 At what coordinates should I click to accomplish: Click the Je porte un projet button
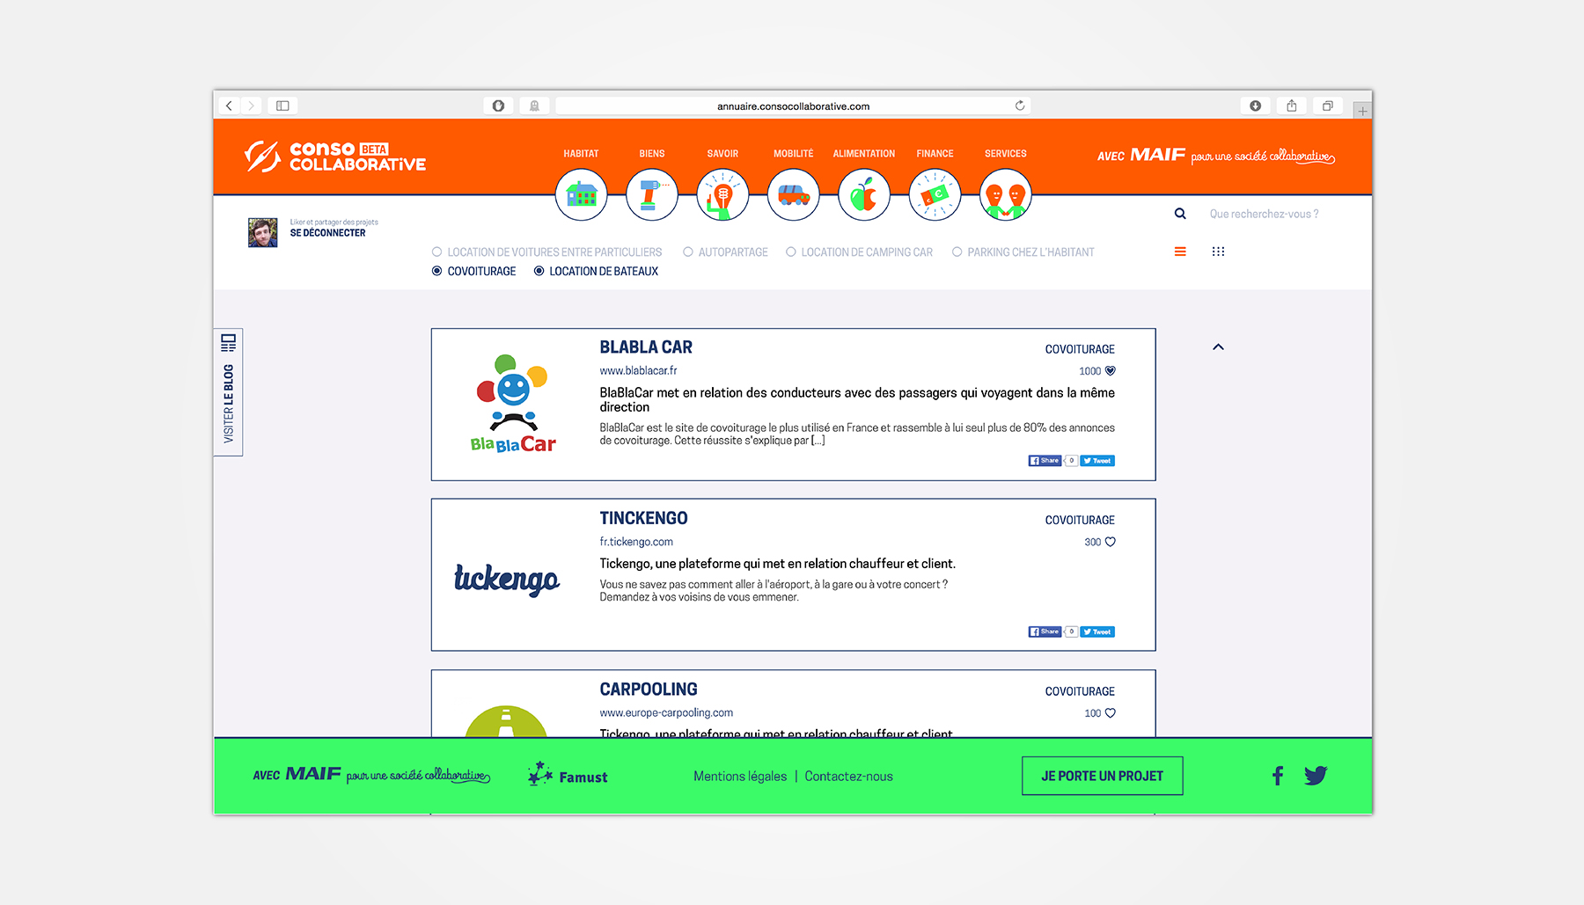[x=1102, y=776]
